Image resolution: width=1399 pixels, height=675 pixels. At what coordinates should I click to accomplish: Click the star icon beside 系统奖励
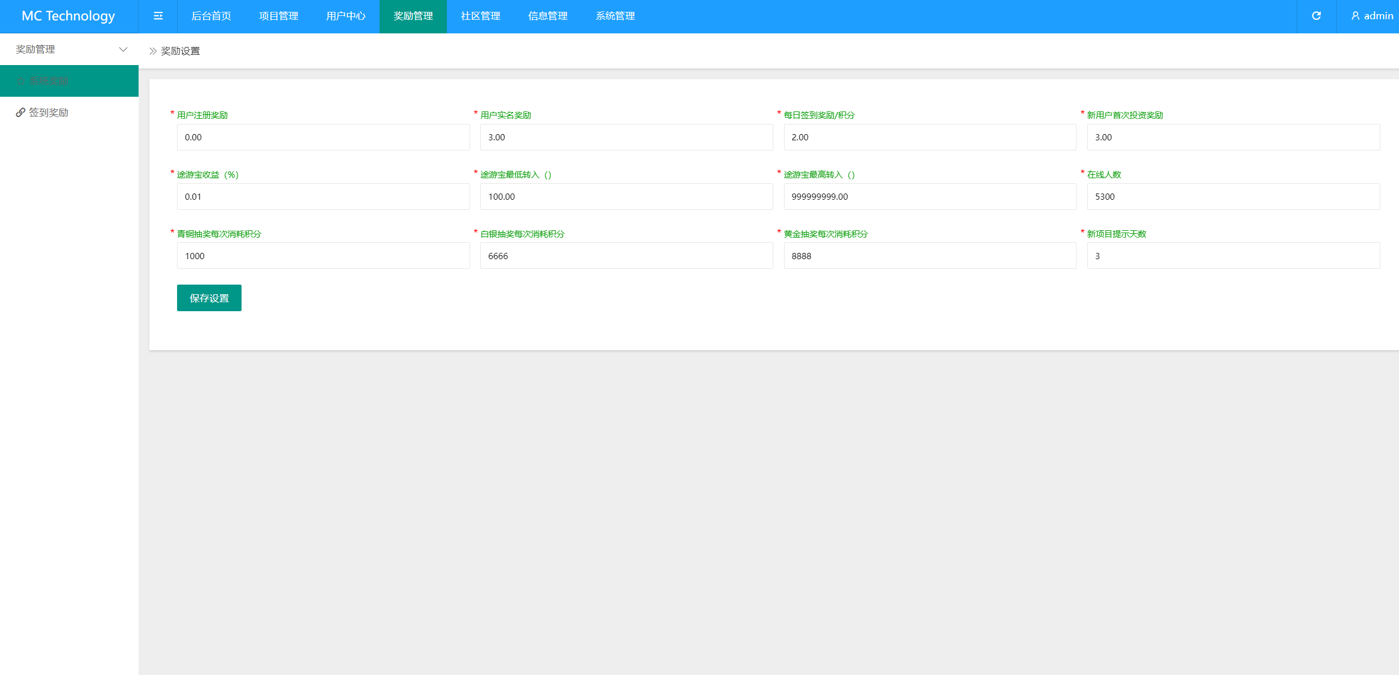(21, 81)
